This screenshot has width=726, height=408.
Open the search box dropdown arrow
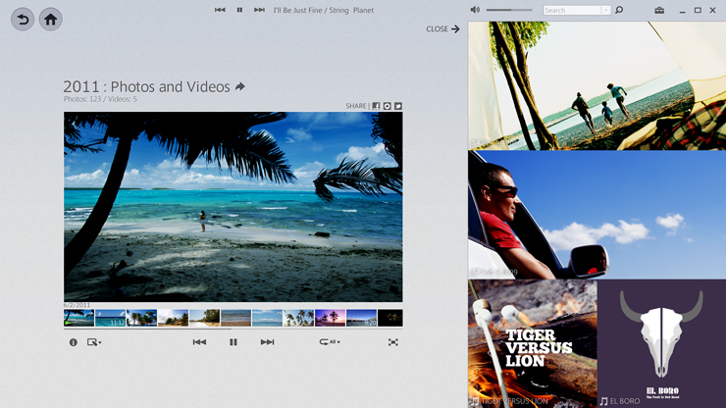click(x=606, y=11)
